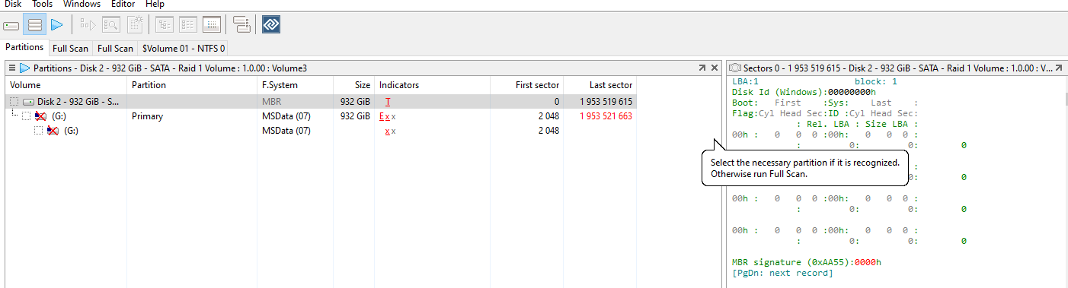Click the Indicators column header
Screen dimensions: 1068x288
[399, 85]
